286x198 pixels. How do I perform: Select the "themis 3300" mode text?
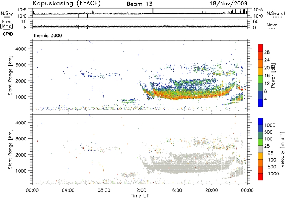click(x=48, y=35)
